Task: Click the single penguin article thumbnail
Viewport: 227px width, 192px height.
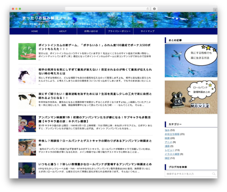Action: click(27, 76)
